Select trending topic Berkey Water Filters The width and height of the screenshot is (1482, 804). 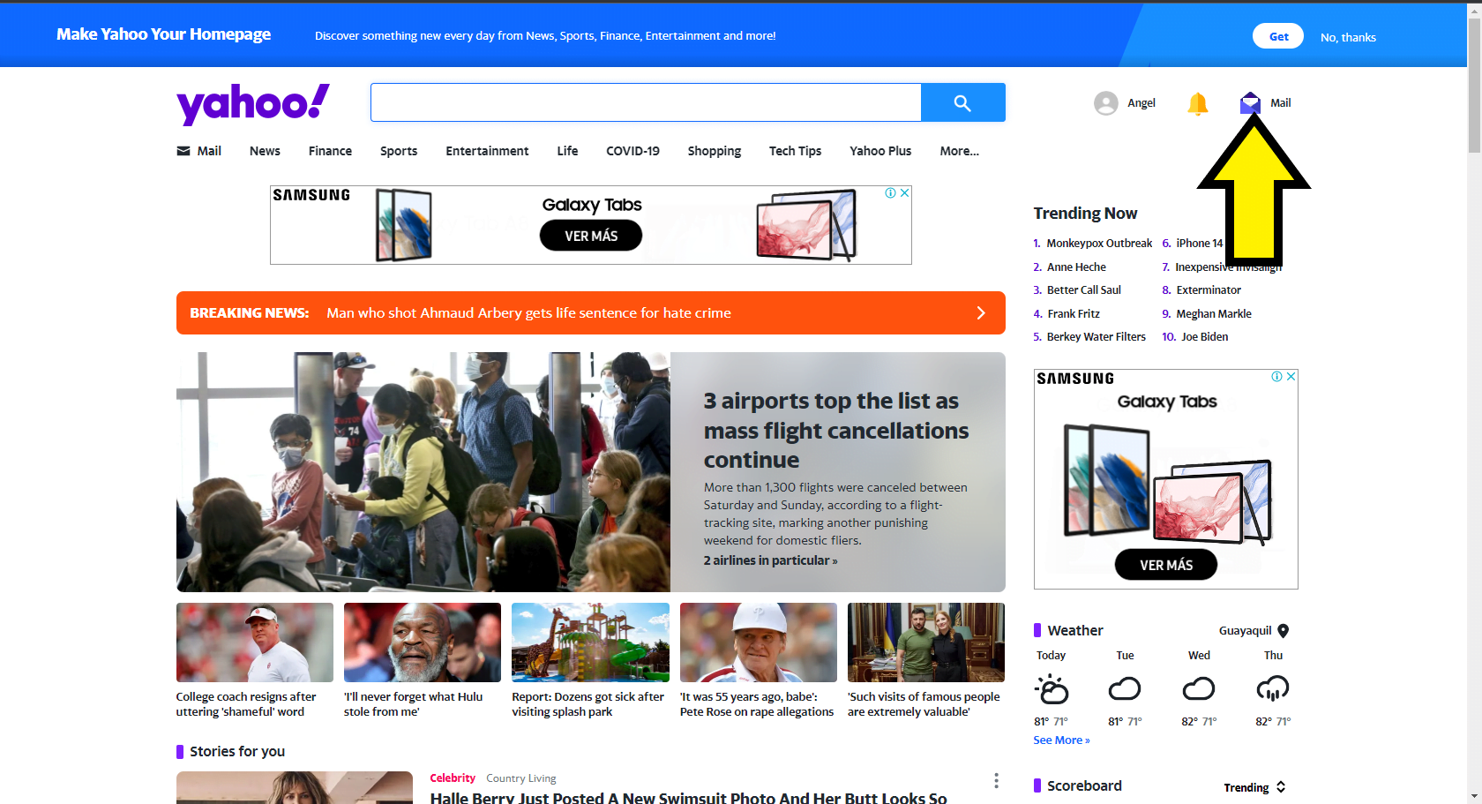1096,337
